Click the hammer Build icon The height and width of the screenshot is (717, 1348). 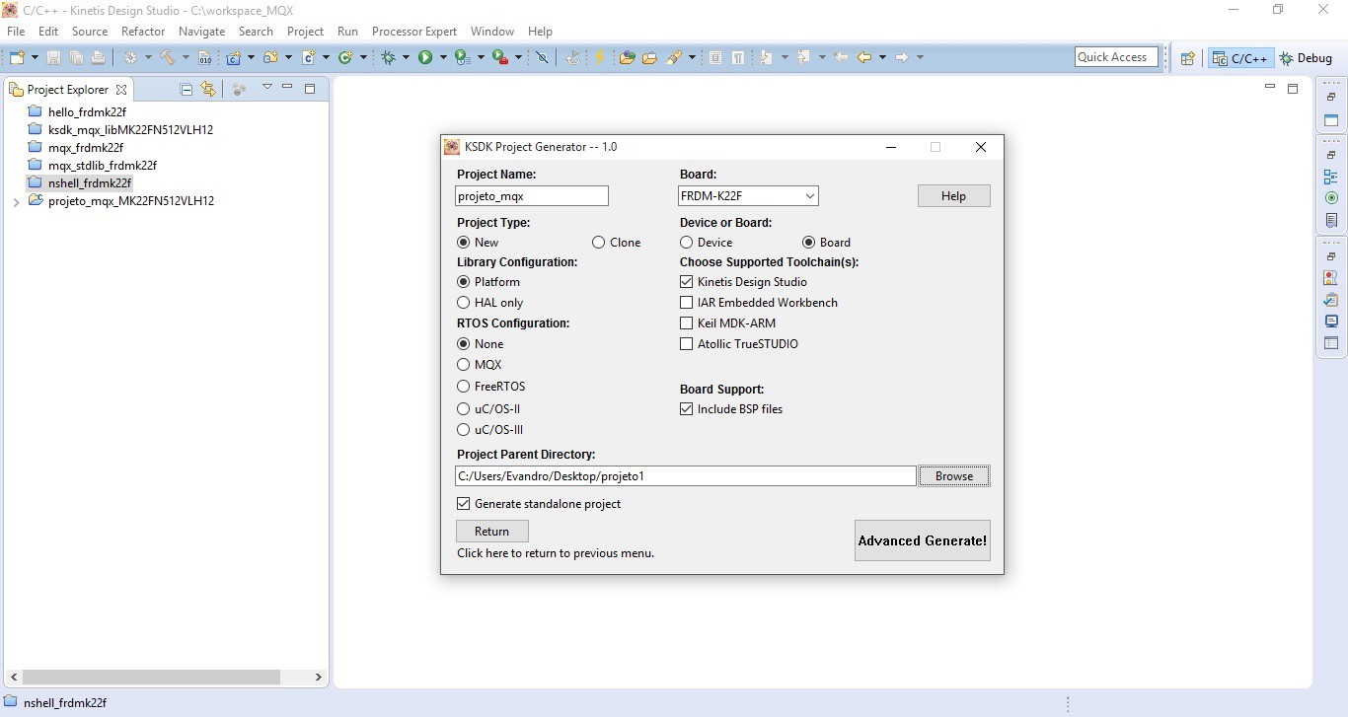tap(168, 57)
